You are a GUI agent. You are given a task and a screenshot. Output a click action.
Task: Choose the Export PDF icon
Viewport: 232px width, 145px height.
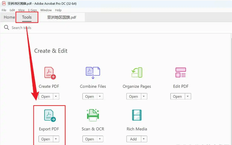(x=50, y=116)
